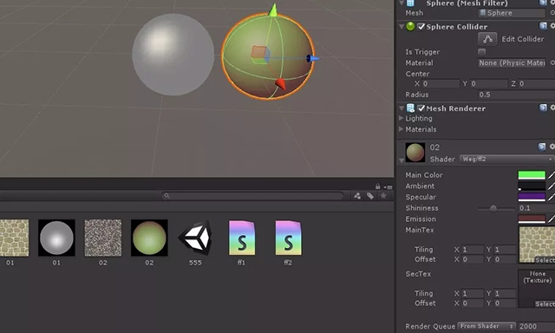Click the Mesh Filter component icon
The image size is (555, 333).
pyautogui.click(x=410, y=3)
